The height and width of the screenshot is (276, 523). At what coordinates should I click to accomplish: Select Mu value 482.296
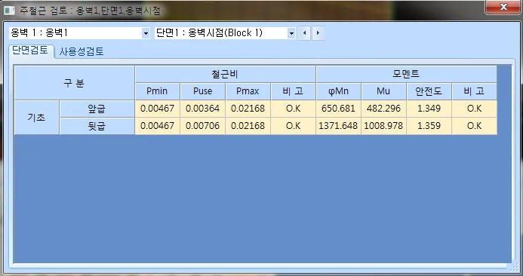pyautogui.click(x=383, y=109)
